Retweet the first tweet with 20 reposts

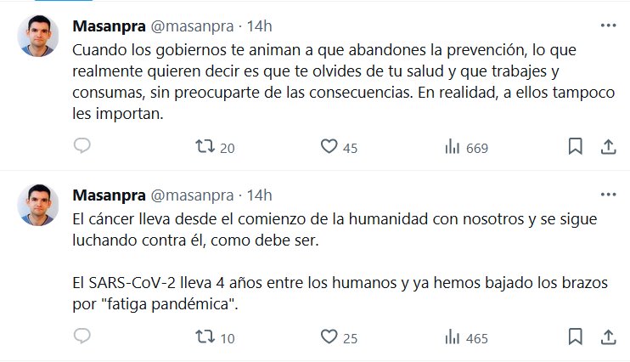[x=205, y=147]
